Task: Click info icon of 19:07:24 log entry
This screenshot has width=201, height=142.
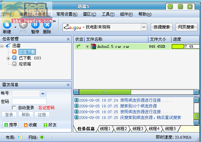Action: [76, 100]
